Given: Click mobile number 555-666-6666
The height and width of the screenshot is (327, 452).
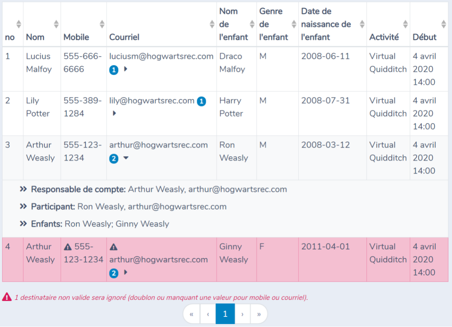Looking at the screenshot, I should [x=83, y=63].
